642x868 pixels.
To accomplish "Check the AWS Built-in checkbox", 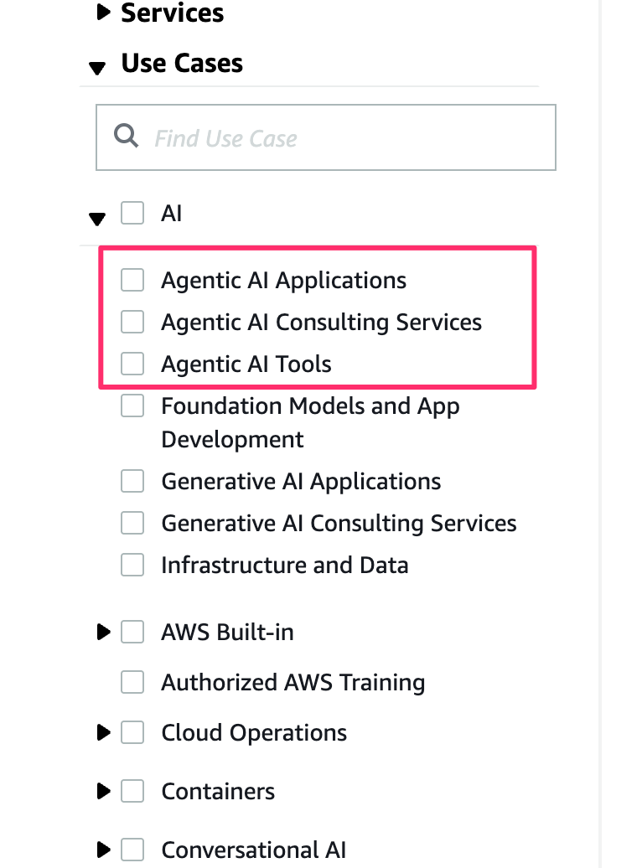I will [132, 633].
